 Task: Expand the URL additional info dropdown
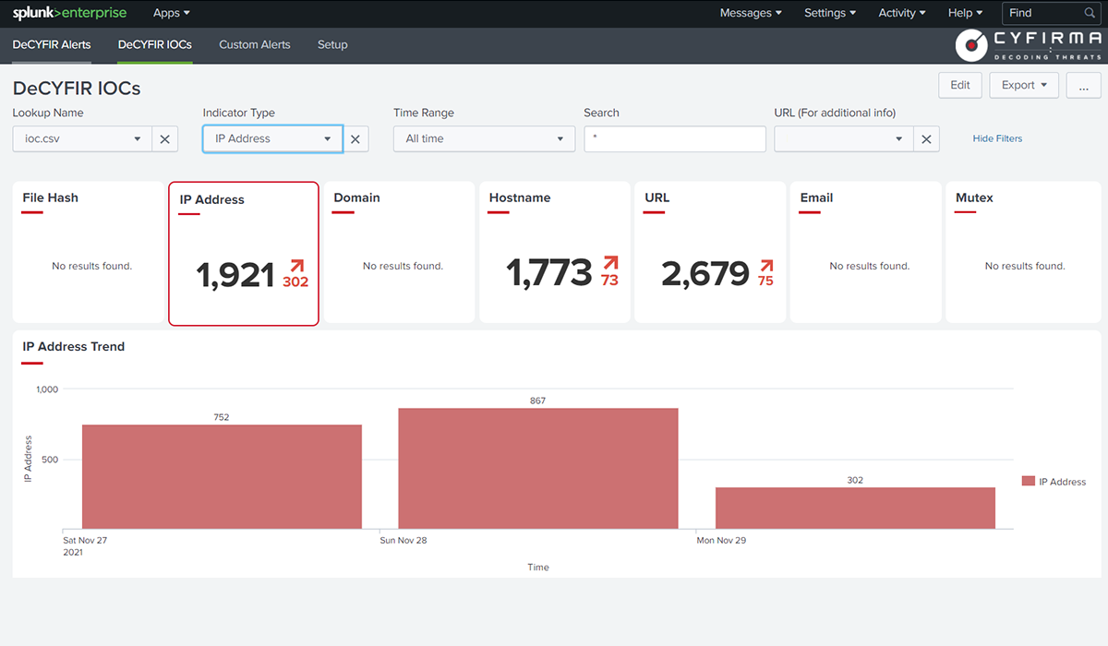[x=844, y=139]
